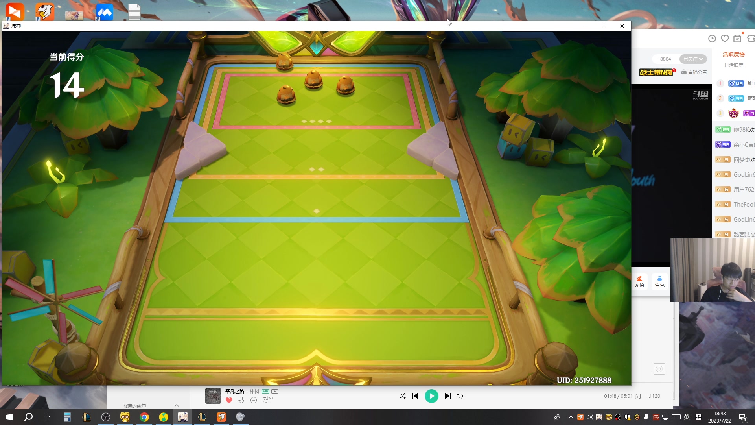
Task: Open the streamer webcam thumbnail
Action: (713, 270)
